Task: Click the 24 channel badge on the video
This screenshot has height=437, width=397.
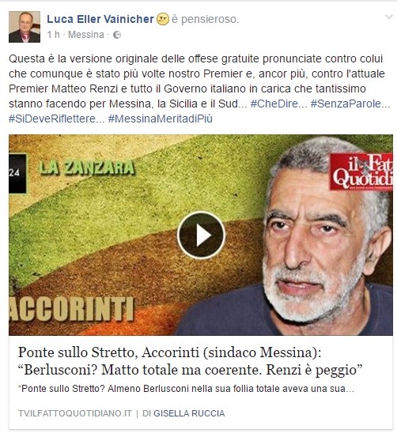Action: 17,173
